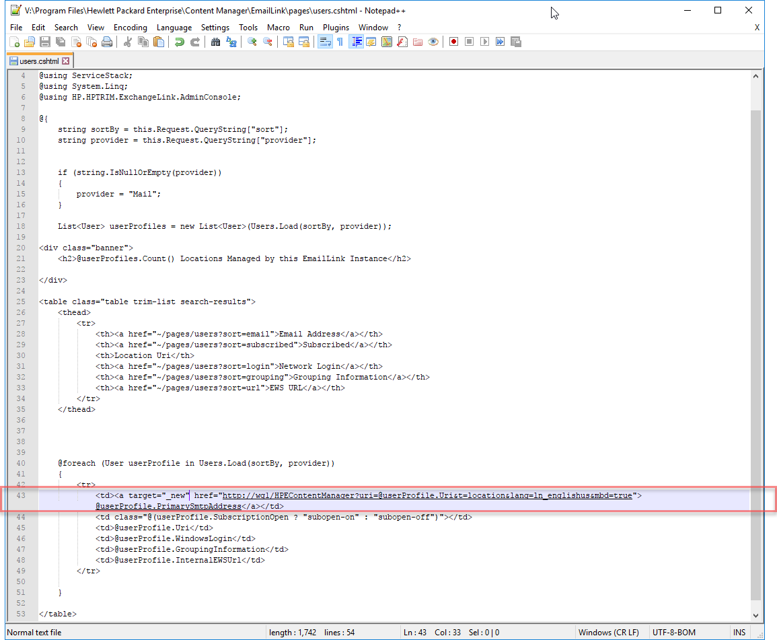Open a file with the folder icon
The height and width of the screenshot is (640, 777).
click(x=30, y=42)
